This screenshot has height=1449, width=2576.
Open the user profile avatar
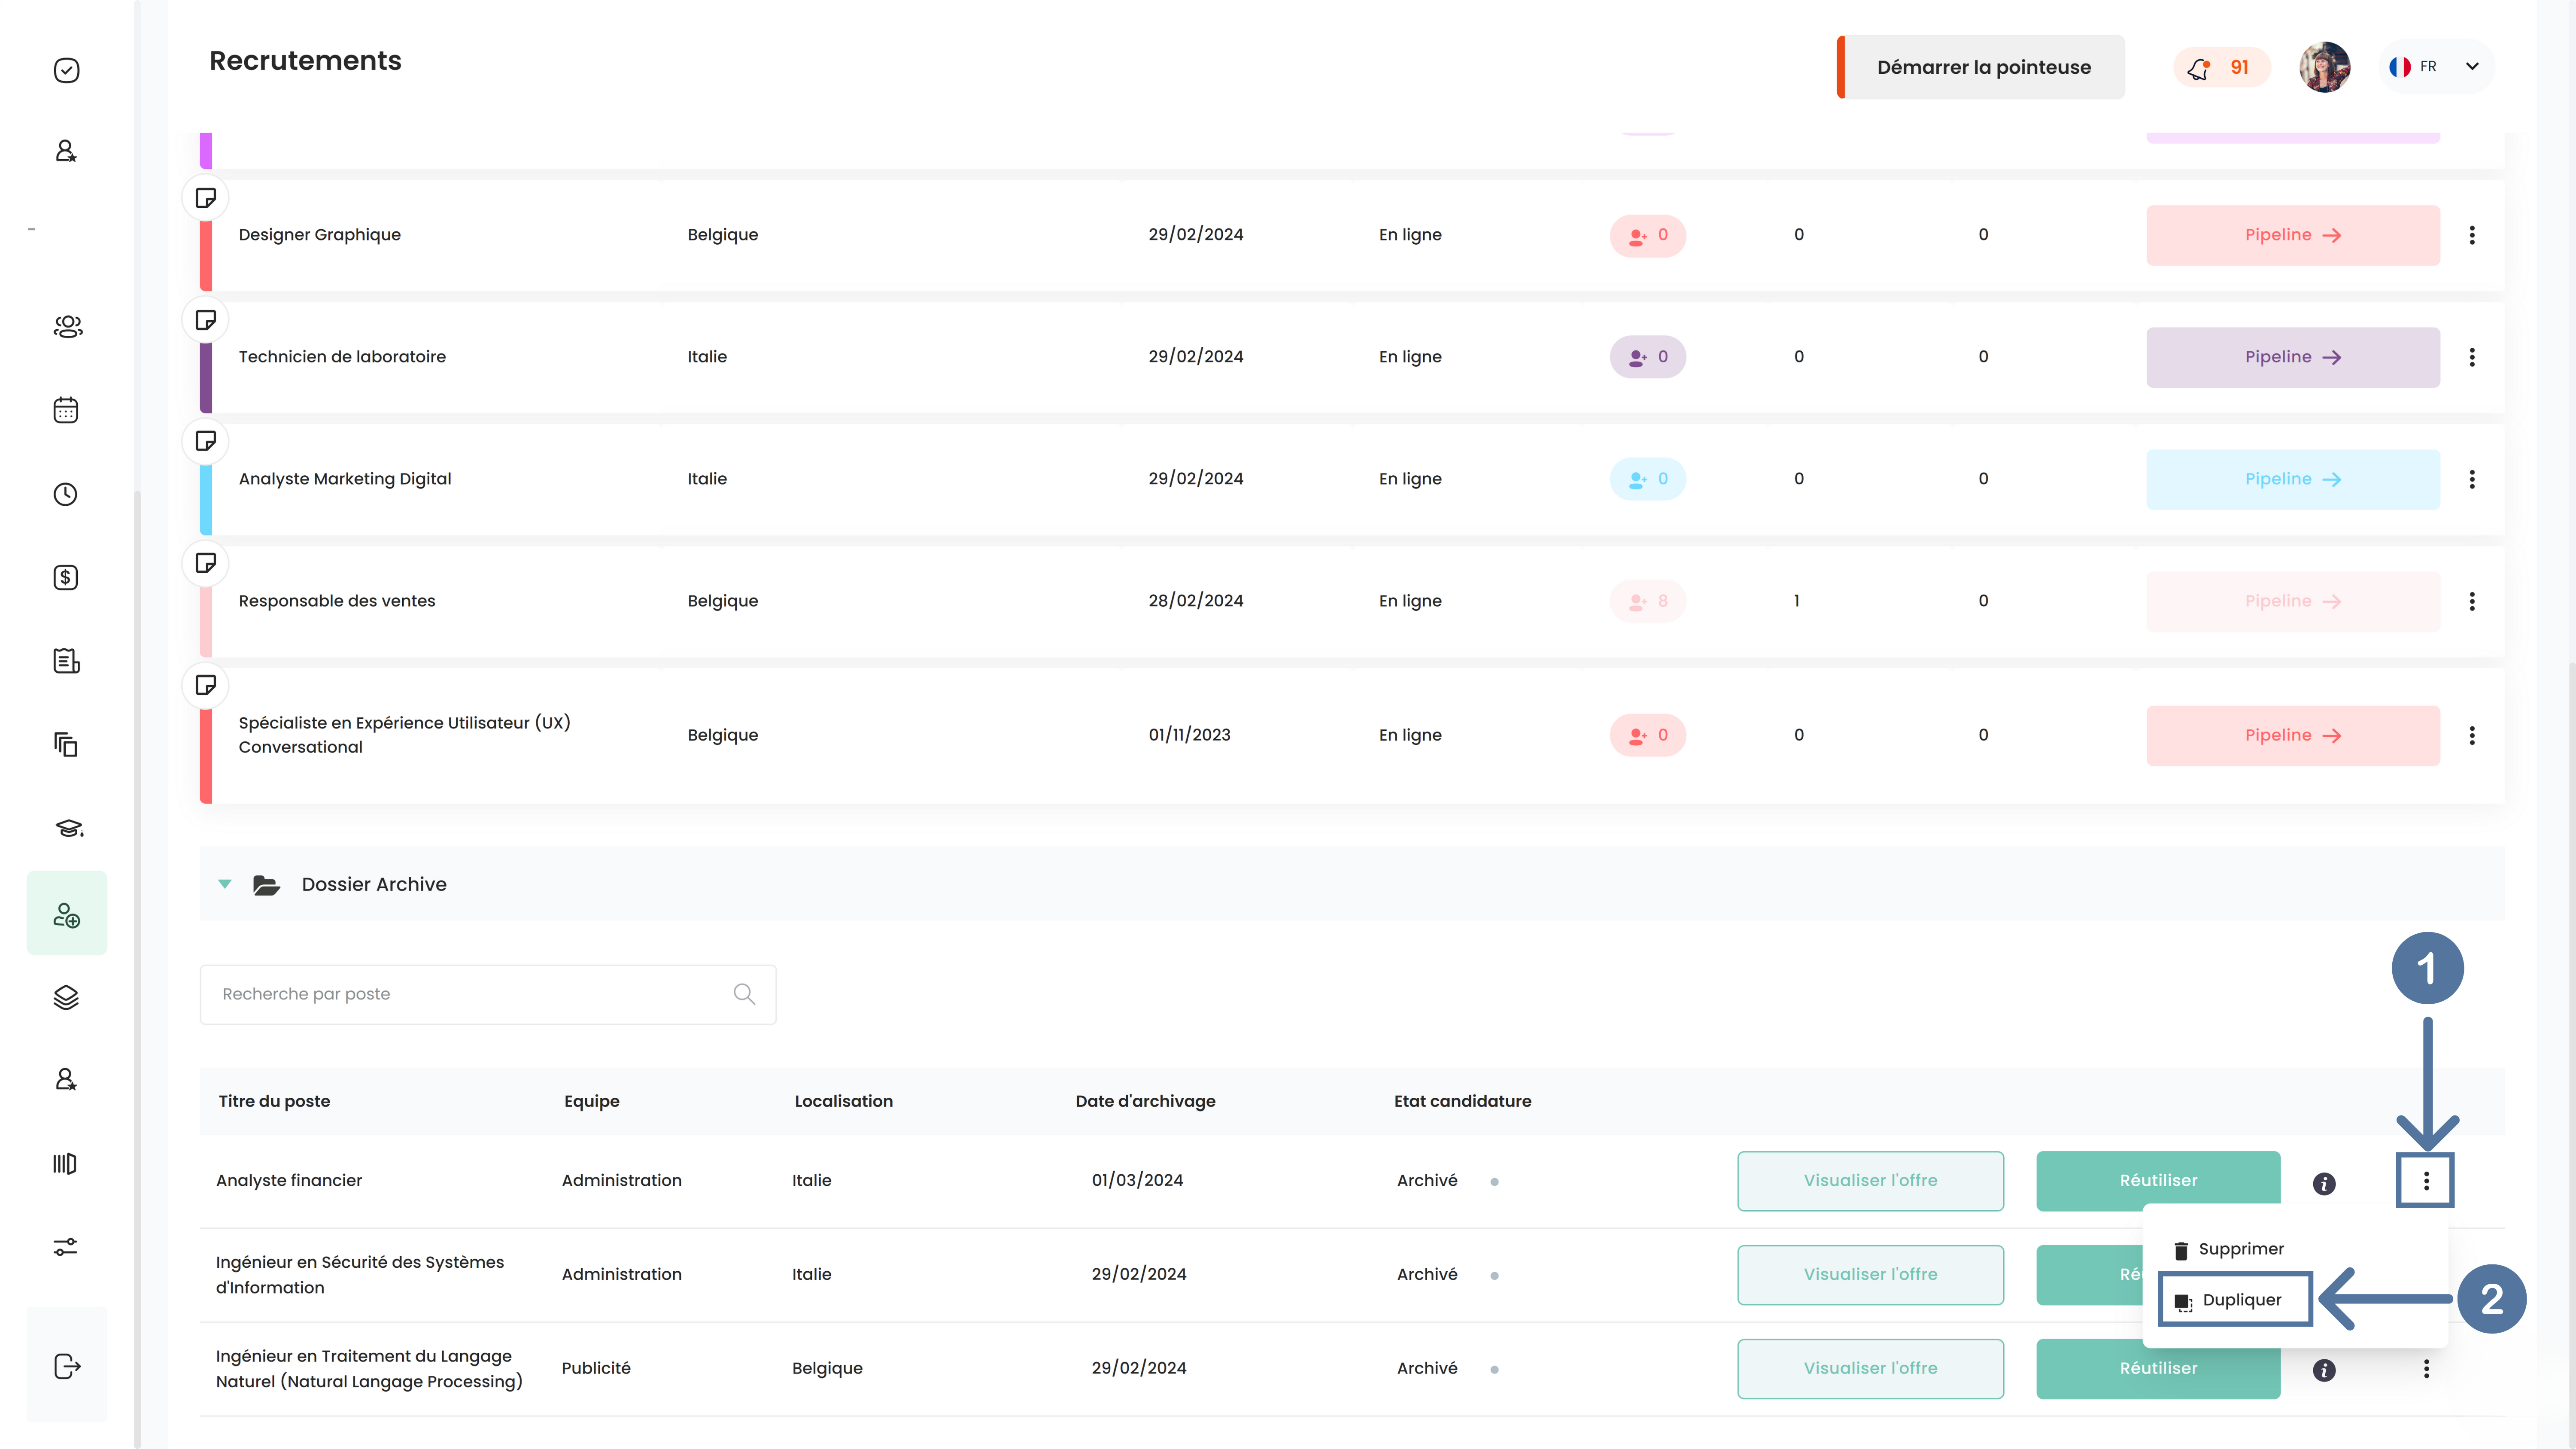pyautogui.click(x=2324, y=67)
